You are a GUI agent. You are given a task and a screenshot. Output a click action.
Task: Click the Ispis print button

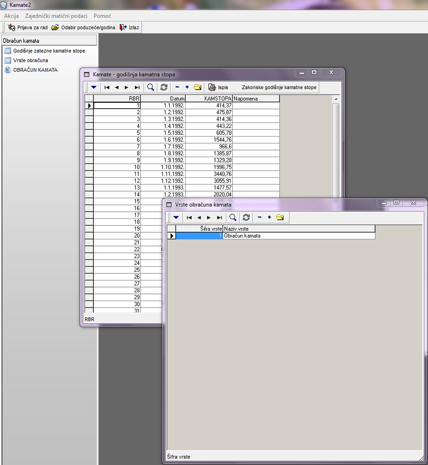click(x=219, y=87)
